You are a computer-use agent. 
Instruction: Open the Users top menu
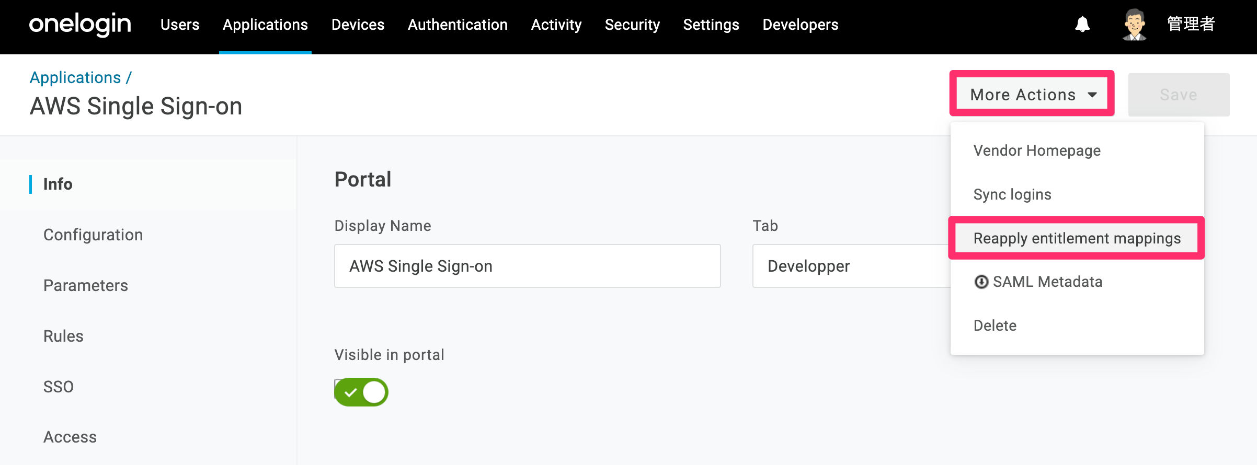pos(180,25)
